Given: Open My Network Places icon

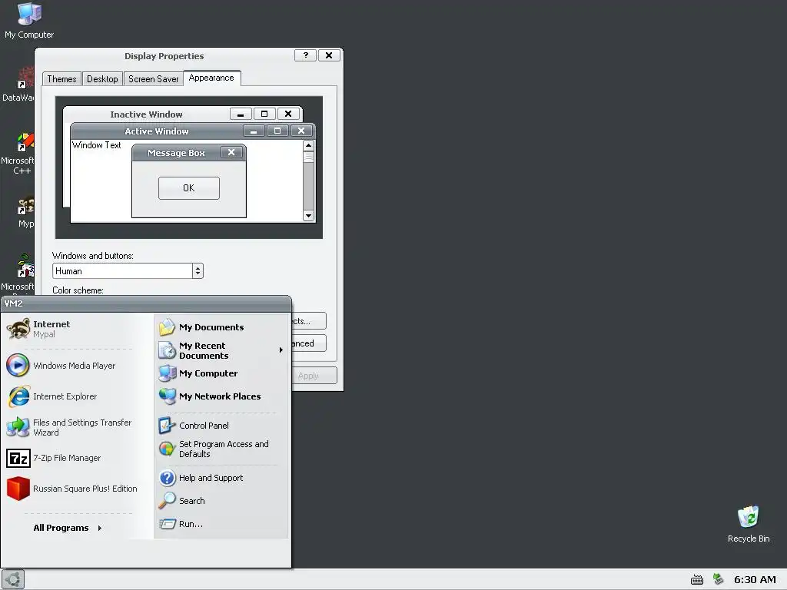Looking at the screenshot, I should coord(167,396).
